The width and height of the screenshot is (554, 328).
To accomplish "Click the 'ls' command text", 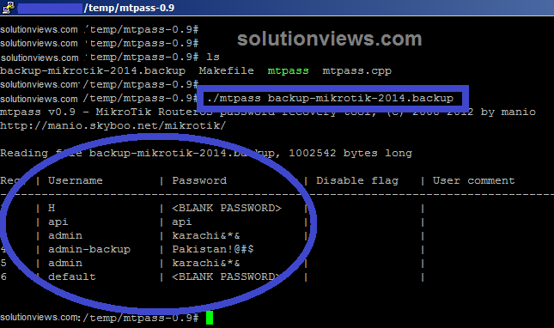I will pos(213,57).
